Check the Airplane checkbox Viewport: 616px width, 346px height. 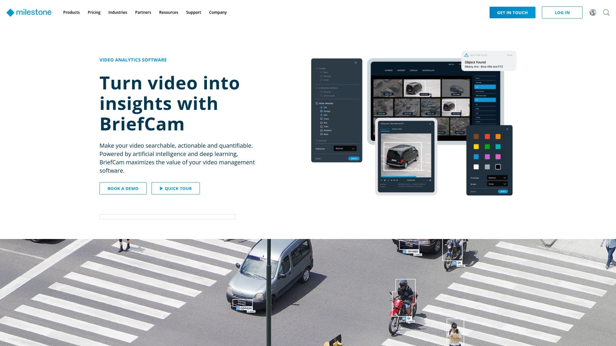(x=321, y=130)
